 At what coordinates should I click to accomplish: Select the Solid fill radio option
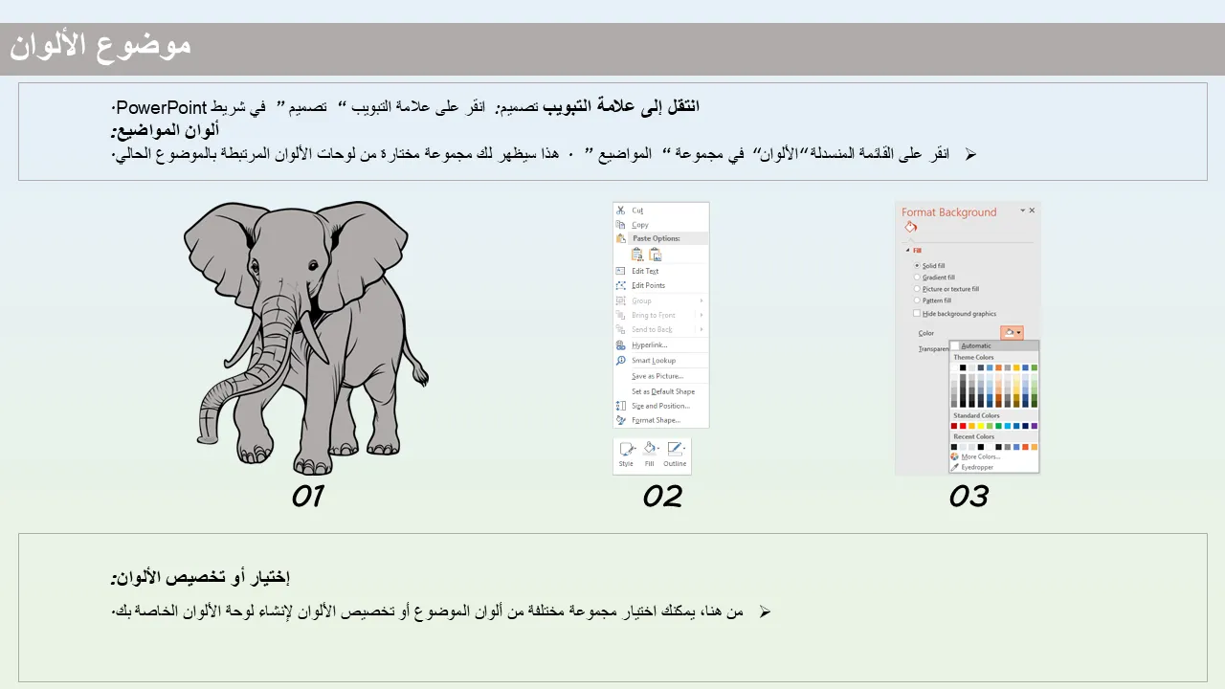pos(917,266)
